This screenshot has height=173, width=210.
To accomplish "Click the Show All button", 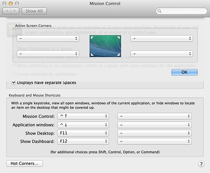I will (x=34, y=11).
